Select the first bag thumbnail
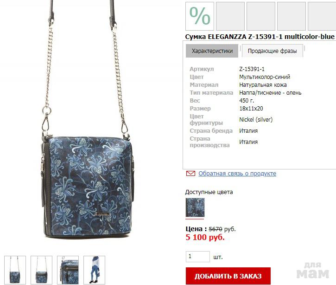336x285 pixels. click(x=15, y=270)
